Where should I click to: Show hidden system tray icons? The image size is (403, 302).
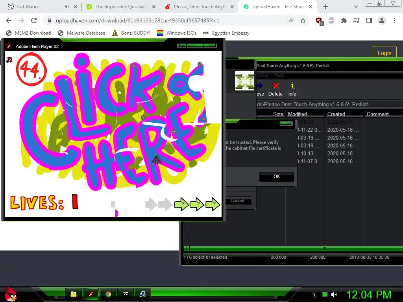[314, 295]
